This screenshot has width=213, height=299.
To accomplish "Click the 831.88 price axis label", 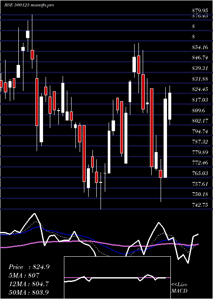I will coord(200,79).
